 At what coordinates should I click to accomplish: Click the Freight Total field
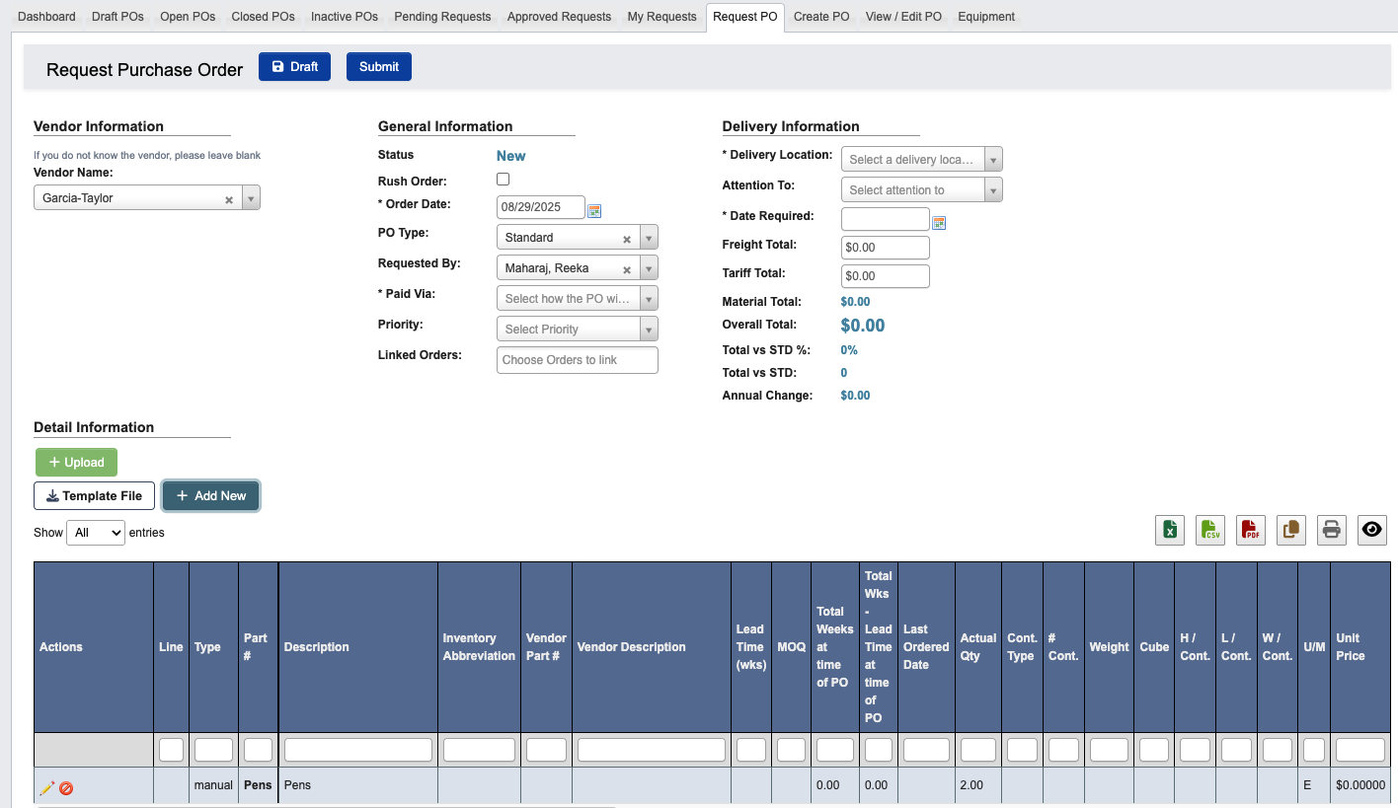coord(885,248)
